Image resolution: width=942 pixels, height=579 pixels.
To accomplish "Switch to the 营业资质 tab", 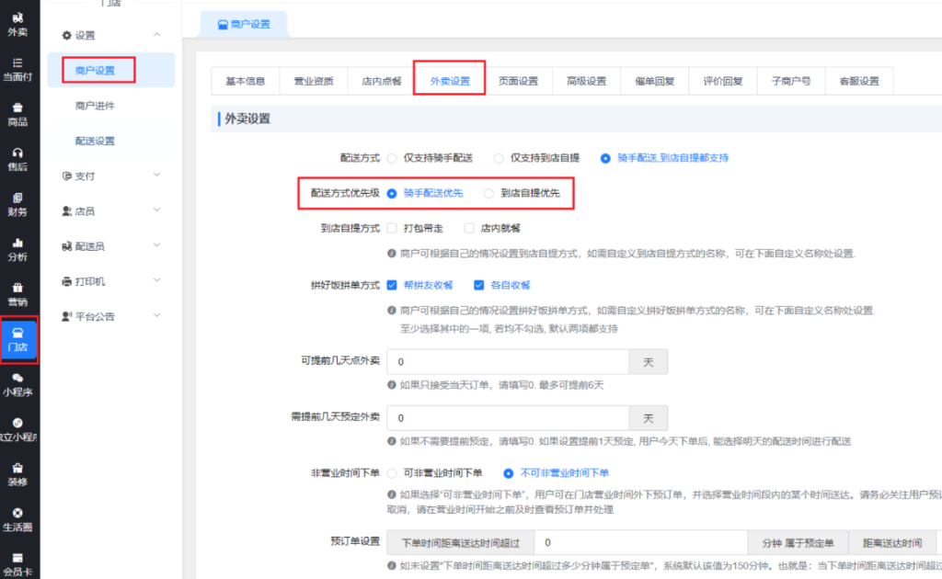I will [314, 81].
